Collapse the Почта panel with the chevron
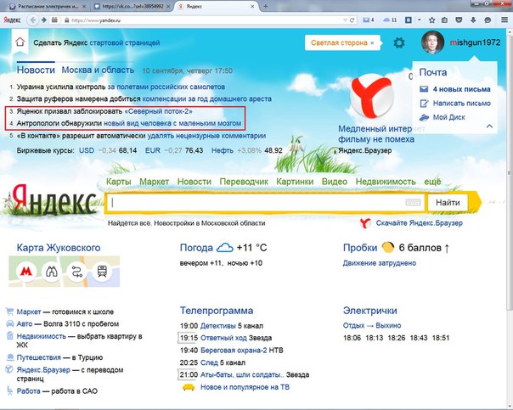513x410 pixels. [489, 126]
